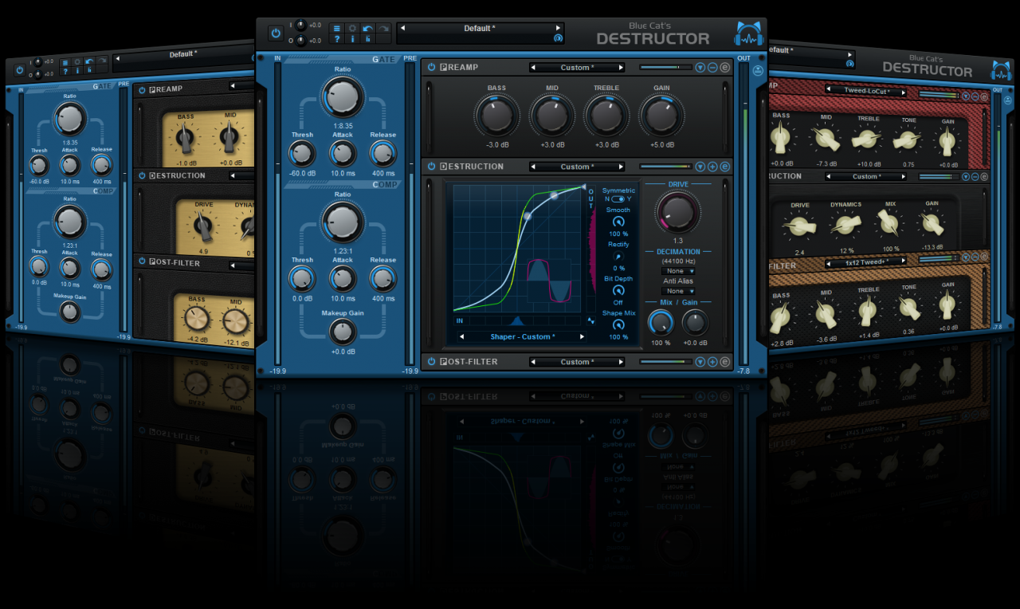Open the Decimation None dropdown
Viewport: 1020px width, 609px height.
point(678,271)
